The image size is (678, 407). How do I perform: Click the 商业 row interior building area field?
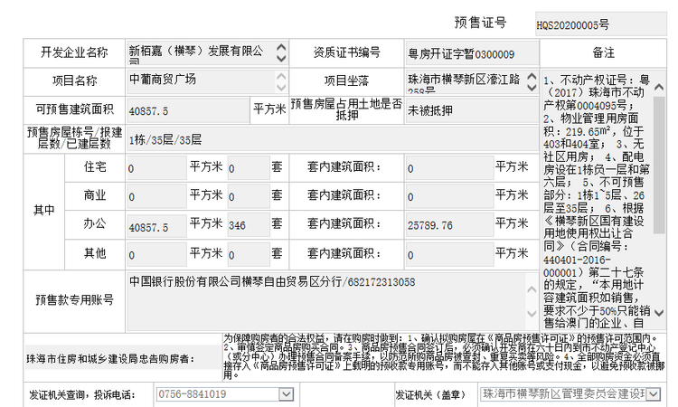[449, 197]
